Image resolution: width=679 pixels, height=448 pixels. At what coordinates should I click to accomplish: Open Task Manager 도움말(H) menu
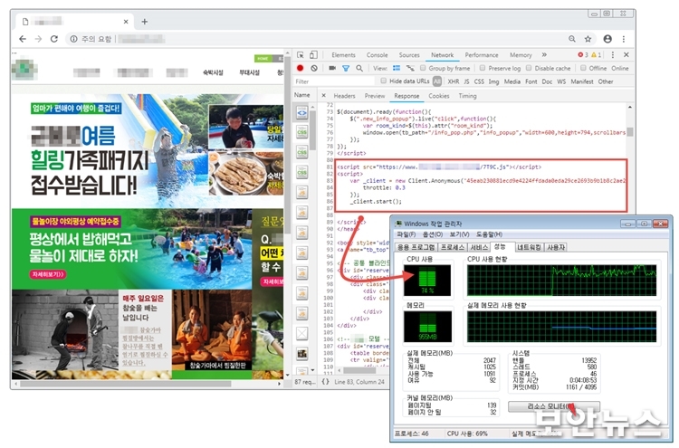point(489,234)
